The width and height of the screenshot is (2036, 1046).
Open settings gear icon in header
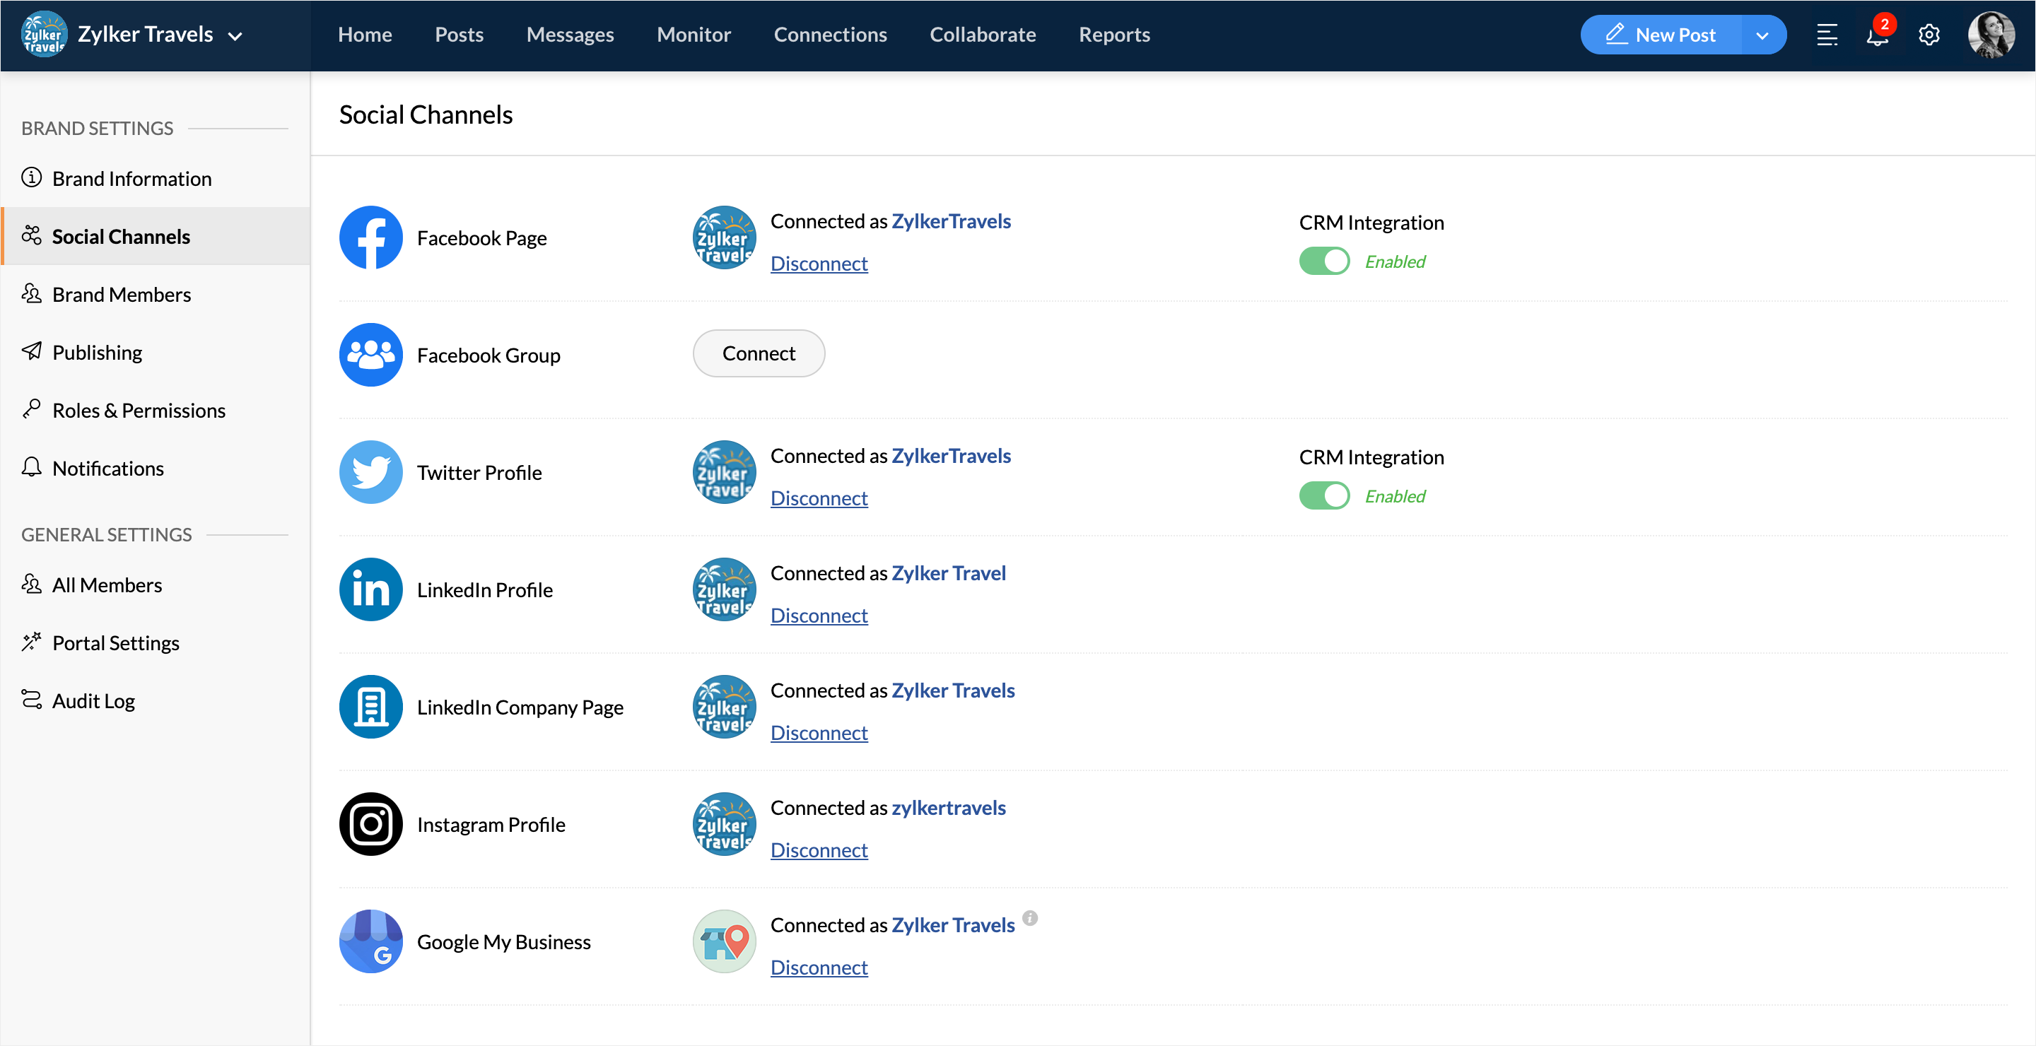pos(1929,35)
